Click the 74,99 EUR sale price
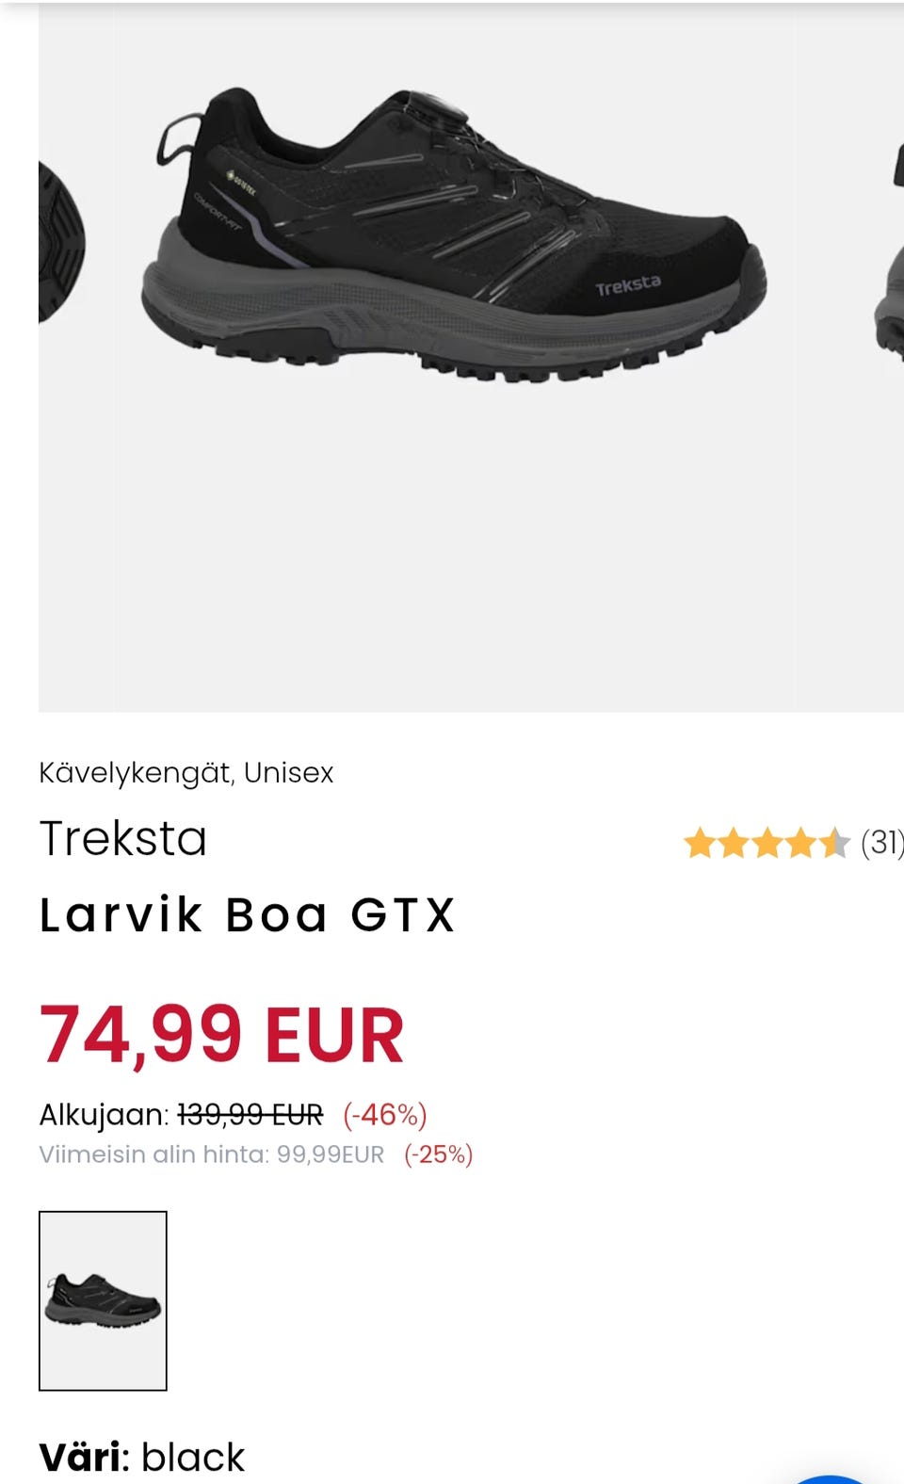904x1484 pixels. point(222,1035)
